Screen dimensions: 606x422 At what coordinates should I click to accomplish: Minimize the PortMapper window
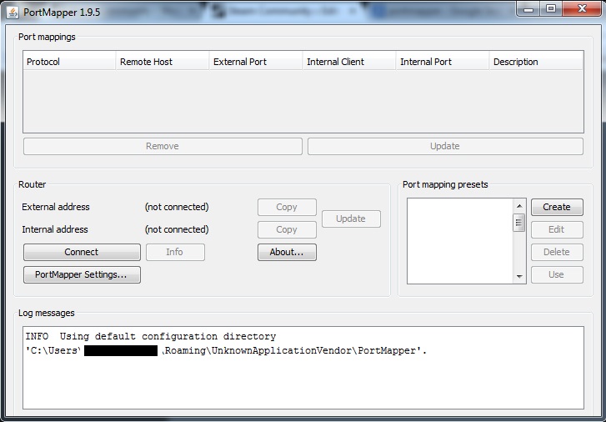(528, 8)
